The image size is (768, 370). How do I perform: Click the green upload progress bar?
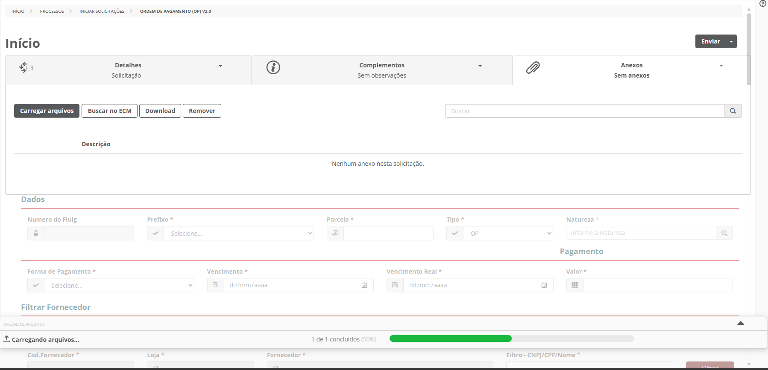450,338
